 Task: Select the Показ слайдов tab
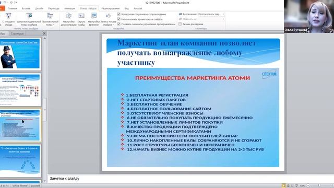click(88, 8)
